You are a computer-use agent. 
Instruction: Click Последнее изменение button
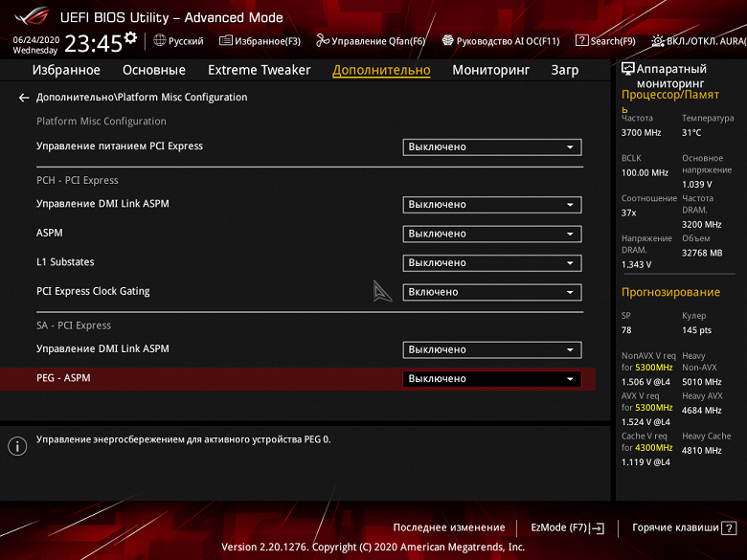[x=449, y=527]
